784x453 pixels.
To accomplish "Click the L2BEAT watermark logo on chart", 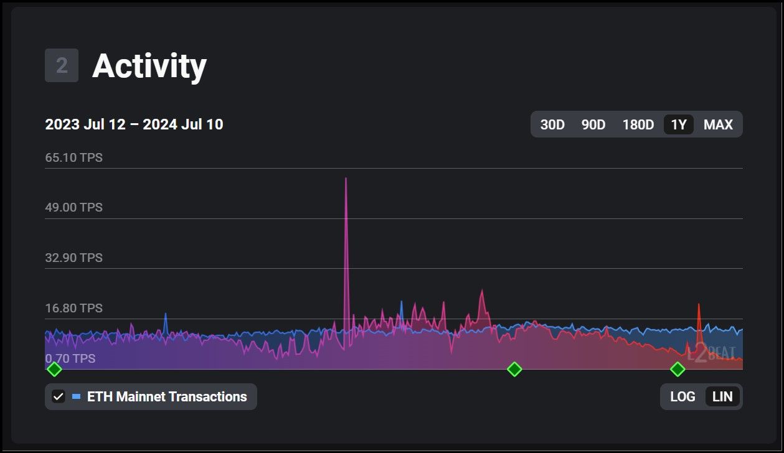I will click(711, 353).
